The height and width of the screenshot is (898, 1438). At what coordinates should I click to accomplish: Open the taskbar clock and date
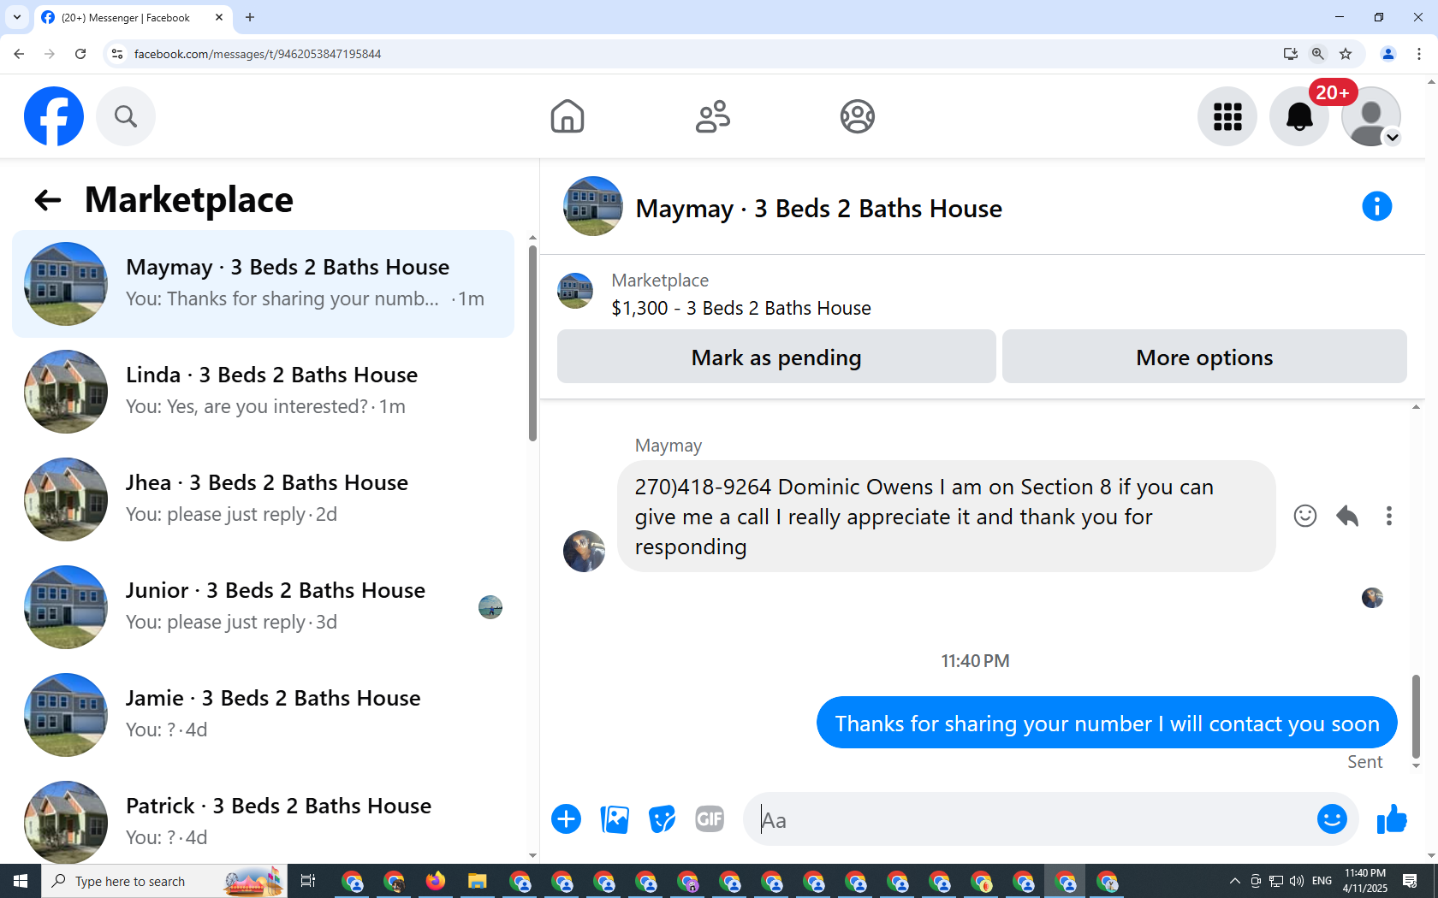click(x=1365, y=881)
